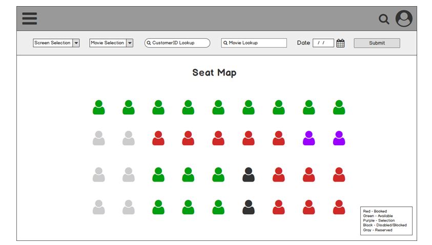
Task: Click the Screen Selection combo box text
Action: pyautogui.click(x=53, y=43)
